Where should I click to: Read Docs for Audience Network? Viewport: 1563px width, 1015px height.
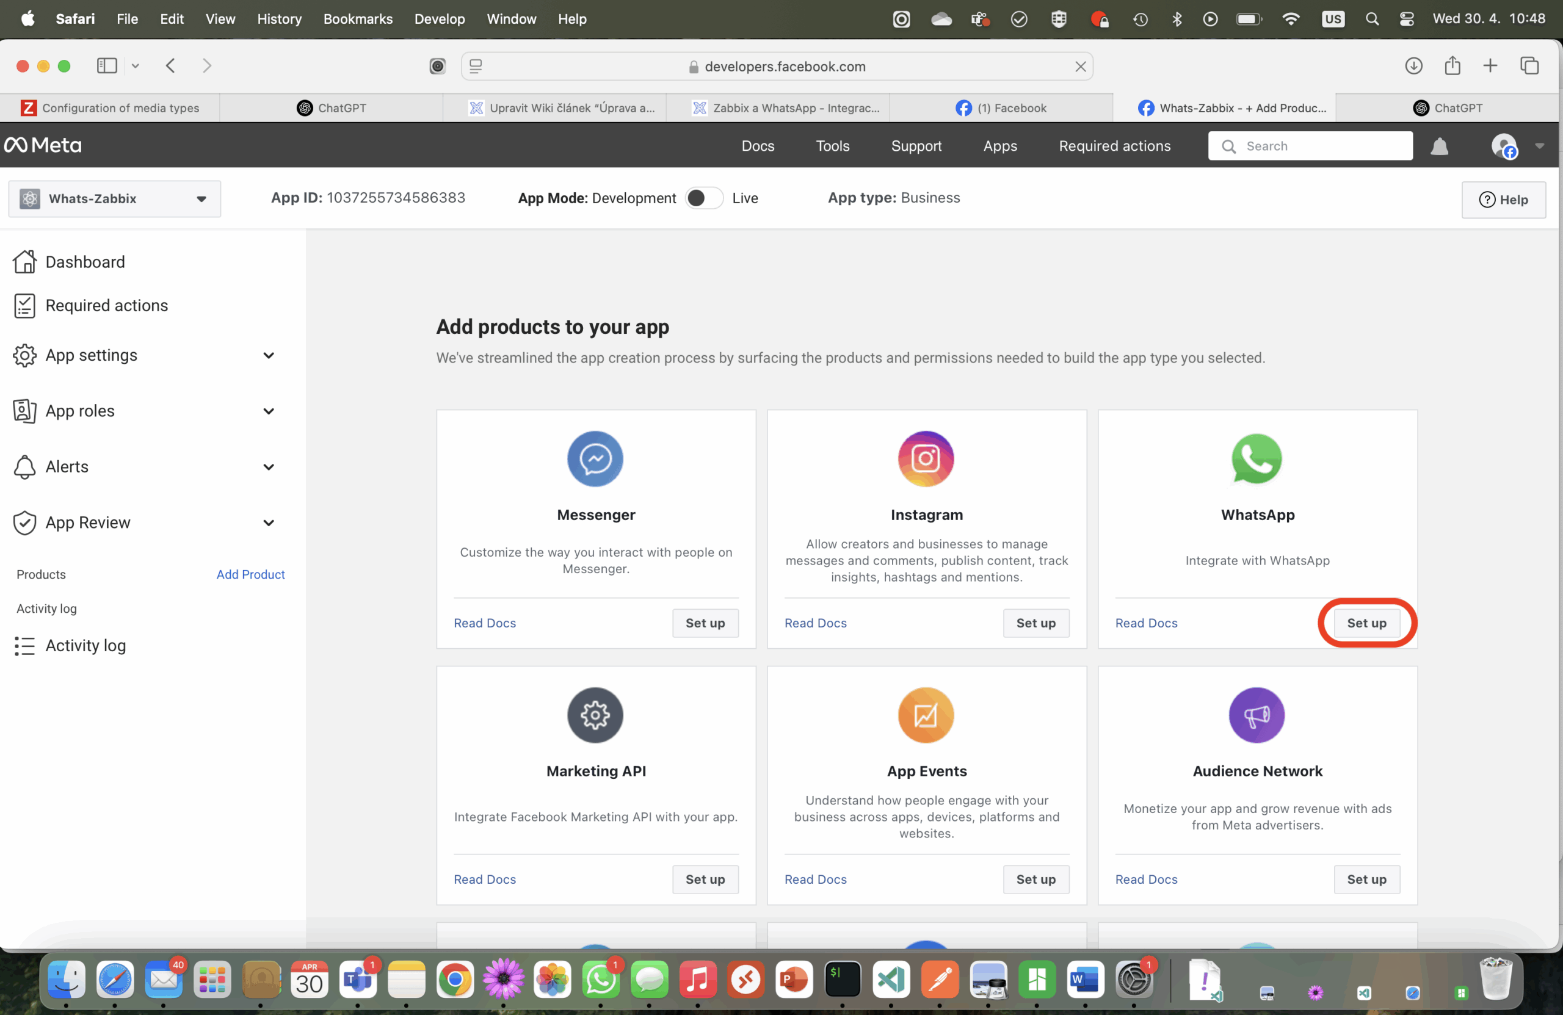click(1146, 878)
